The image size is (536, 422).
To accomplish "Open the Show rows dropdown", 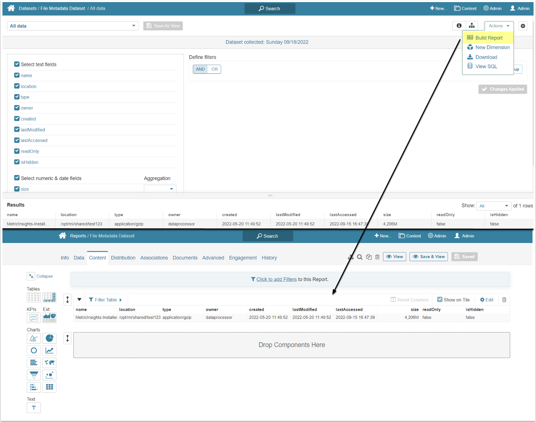I will (494, 206).
